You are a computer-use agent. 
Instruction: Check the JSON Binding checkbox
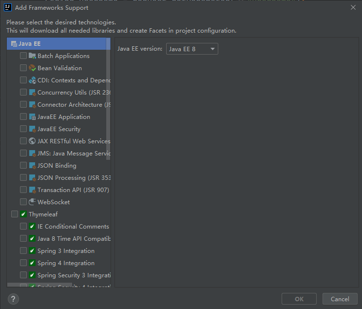[23, 165]
